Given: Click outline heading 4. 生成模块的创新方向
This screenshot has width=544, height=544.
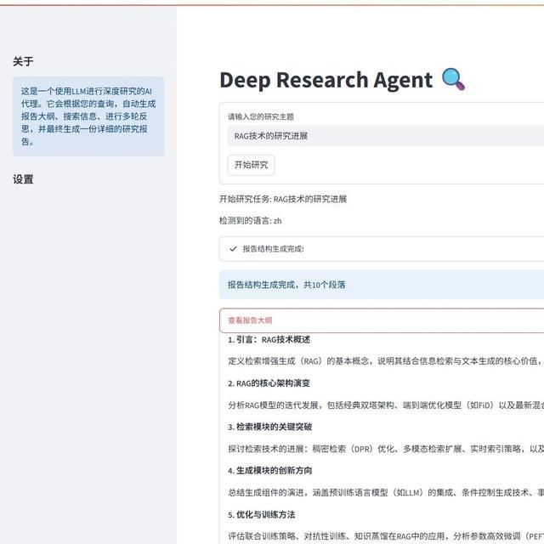Looking at the screenshot, I should [x=270, y=470].
